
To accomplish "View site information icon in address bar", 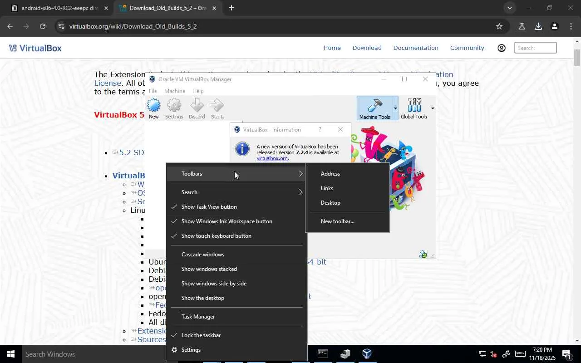I will (x=61, y=26).
